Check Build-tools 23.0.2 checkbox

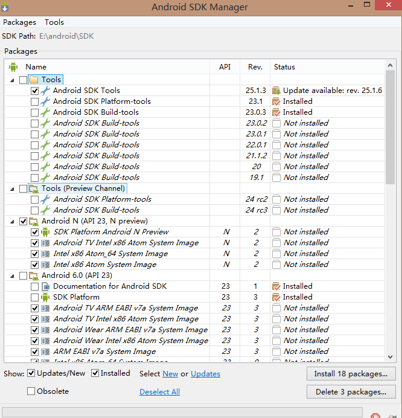click(x=34, y=123)
